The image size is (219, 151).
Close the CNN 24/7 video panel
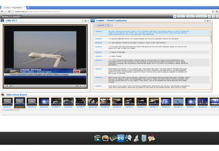coord(88,21)
